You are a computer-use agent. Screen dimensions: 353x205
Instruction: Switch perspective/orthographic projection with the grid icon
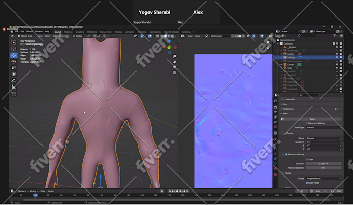tap(174, 72)
